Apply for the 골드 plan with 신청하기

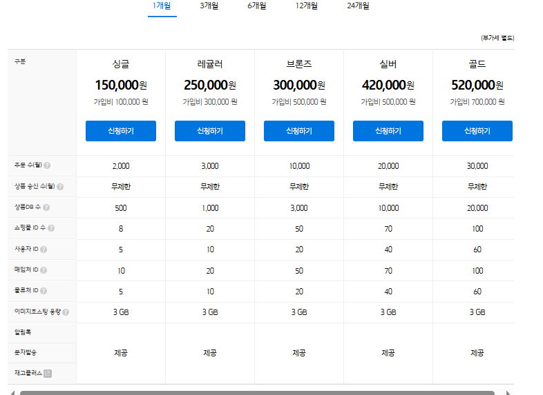click(x=477, y=131)
